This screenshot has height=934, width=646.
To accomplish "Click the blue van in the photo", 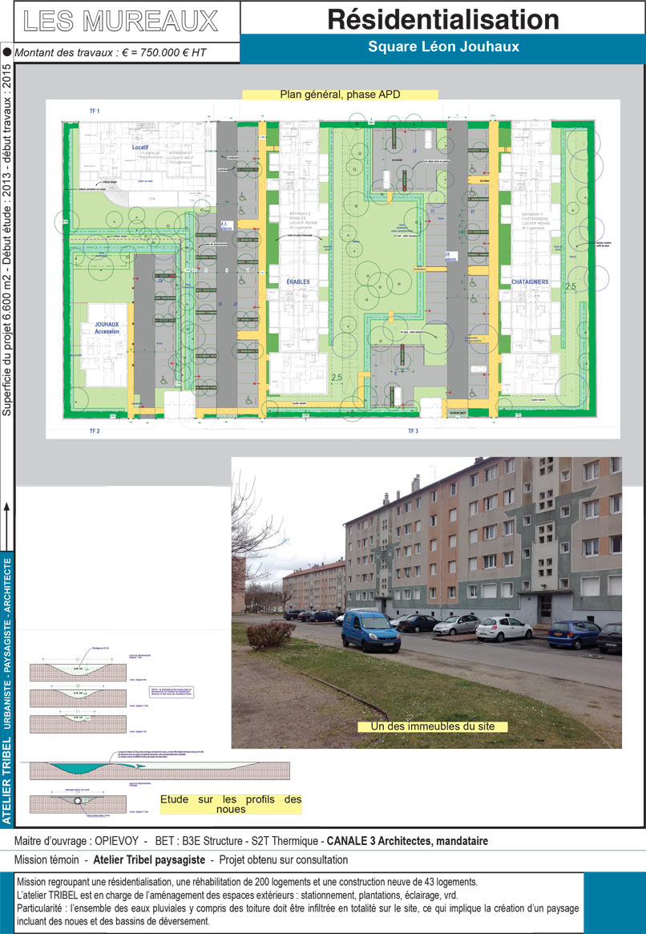I will click(x=370, y=629).
